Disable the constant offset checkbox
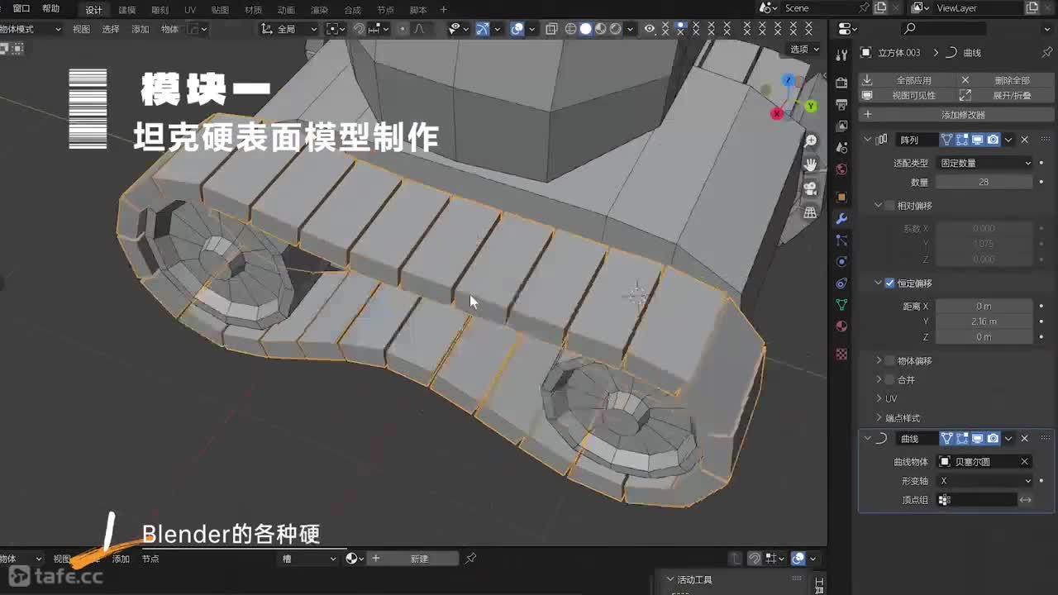The image size is (1058, 595). (x=889, y=283)
